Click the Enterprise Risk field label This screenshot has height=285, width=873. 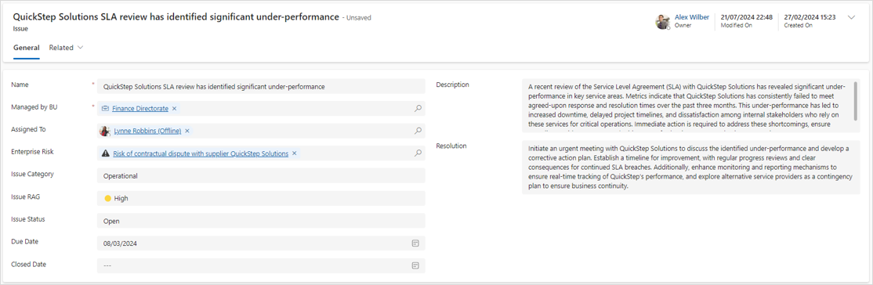point(32,151)
